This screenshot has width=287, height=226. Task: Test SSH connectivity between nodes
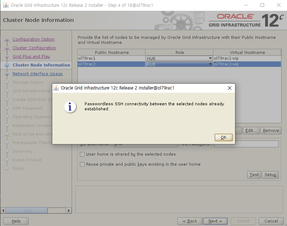254,175
